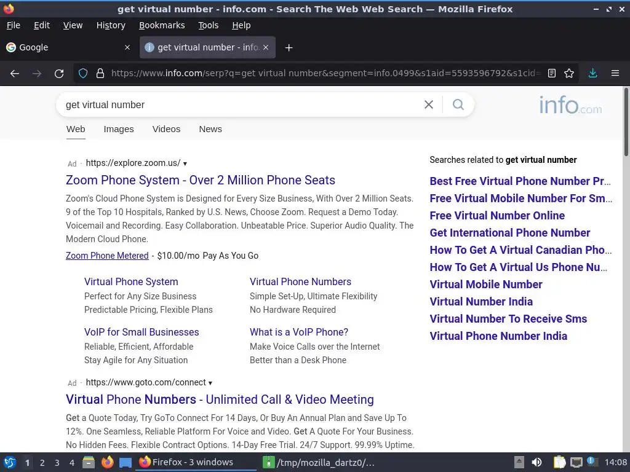Open the volume control in tray

pos(536,462)
